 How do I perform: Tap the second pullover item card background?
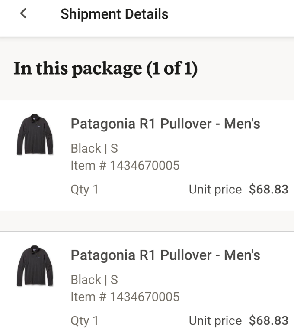pyautogui.click(x=147, y=281)
